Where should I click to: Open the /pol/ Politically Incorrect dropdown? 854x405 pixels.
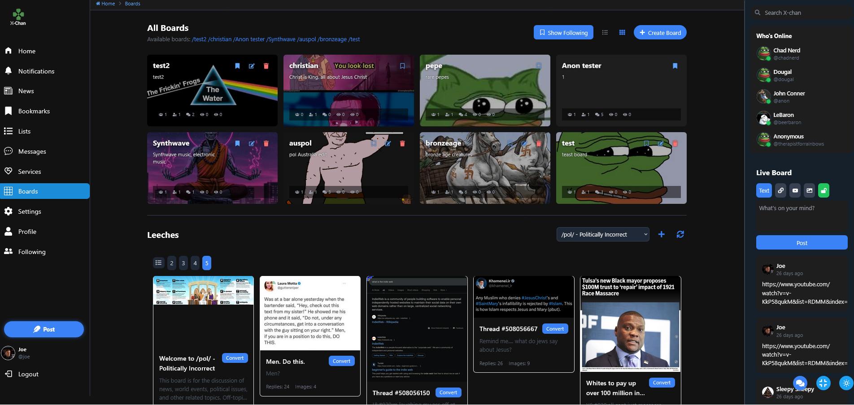pos(602,234)
